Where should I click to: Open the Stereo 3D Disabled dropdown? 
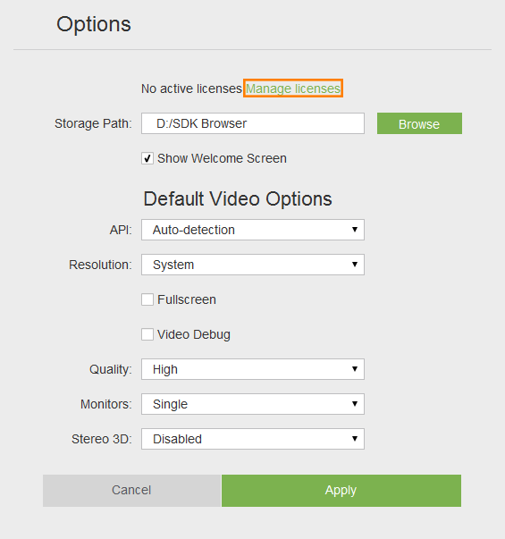click(253, 439)
